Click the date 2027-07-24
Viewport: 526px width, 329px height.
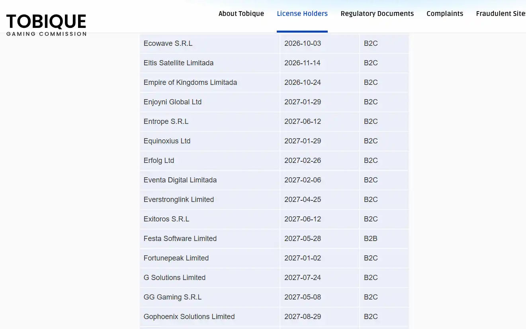tap(303, 278)
